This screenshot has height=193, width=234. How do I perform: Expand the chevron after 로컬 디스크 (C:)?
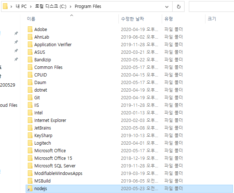coord(70,6)
